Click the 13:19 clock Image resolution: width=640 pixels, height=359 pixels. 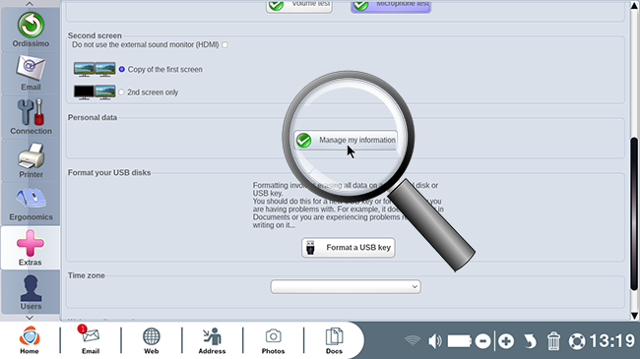[x=611, y=341]
